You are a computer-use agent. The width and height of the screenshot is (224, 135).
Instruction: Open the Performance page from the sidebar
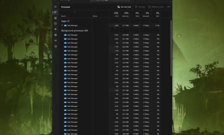pyautogui.click(x=55, y=18)
